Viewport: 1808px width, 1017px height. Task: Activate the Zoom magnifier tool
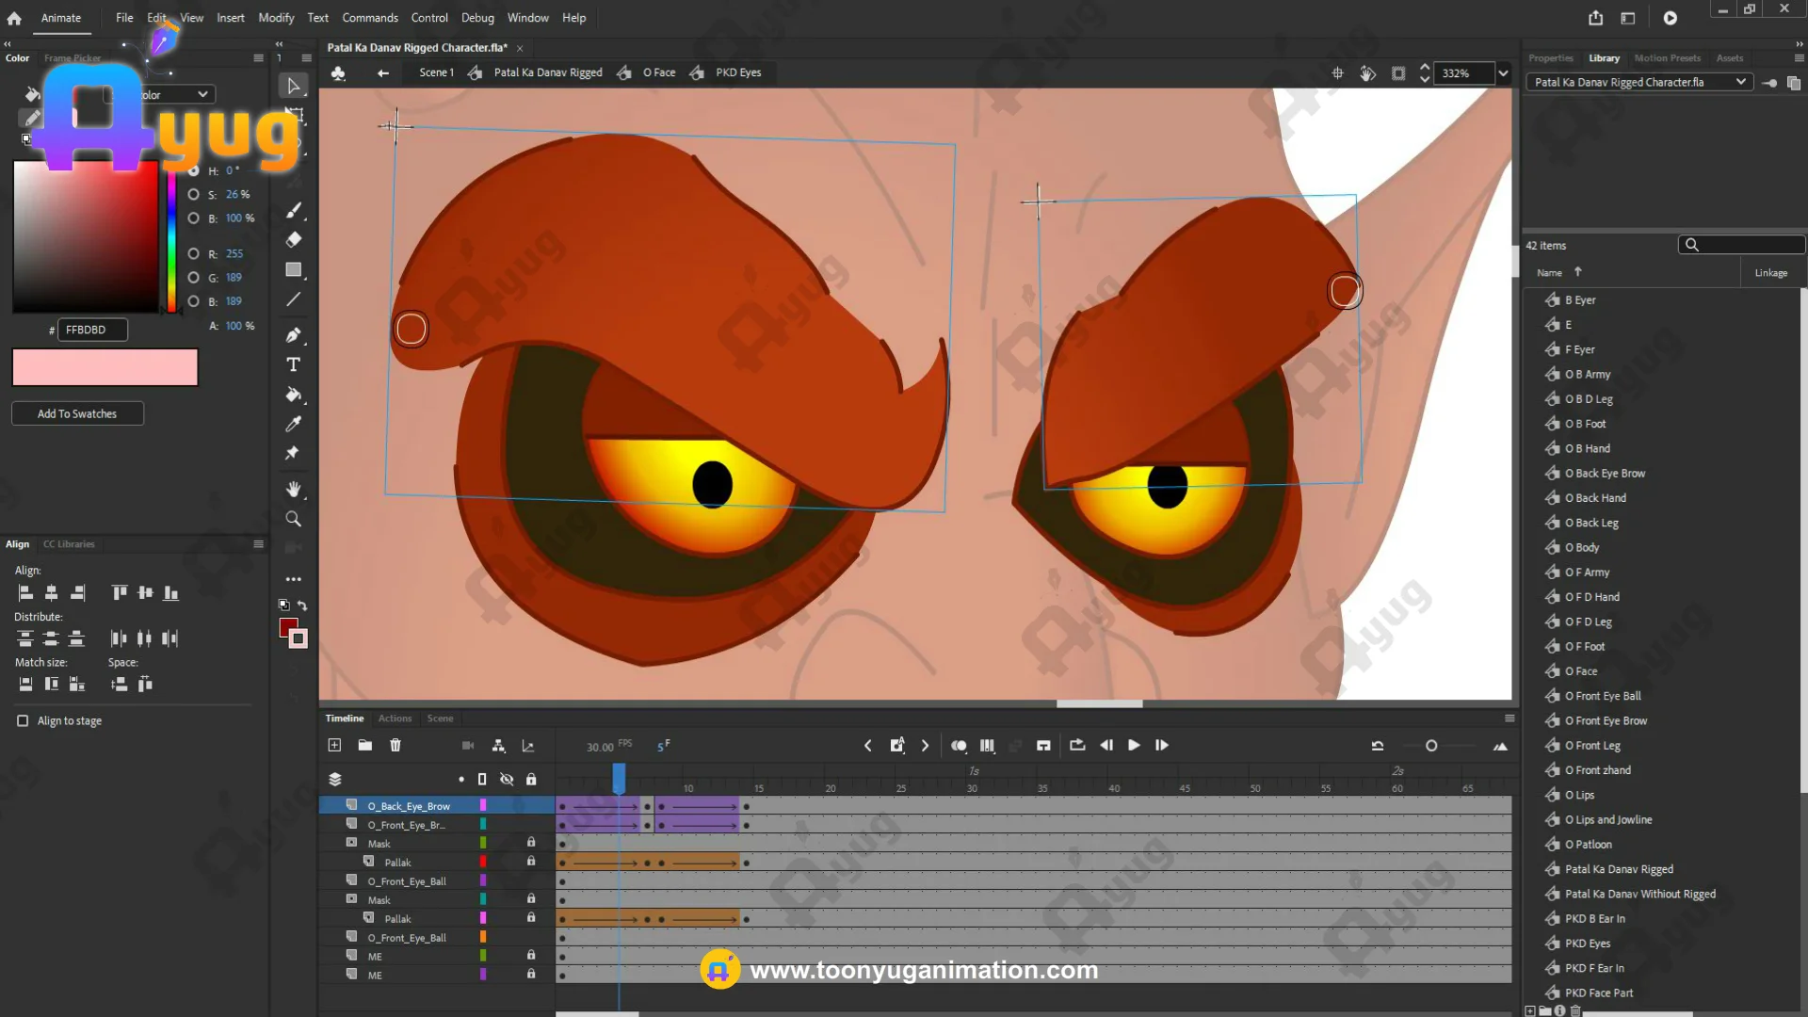(294, 519)
